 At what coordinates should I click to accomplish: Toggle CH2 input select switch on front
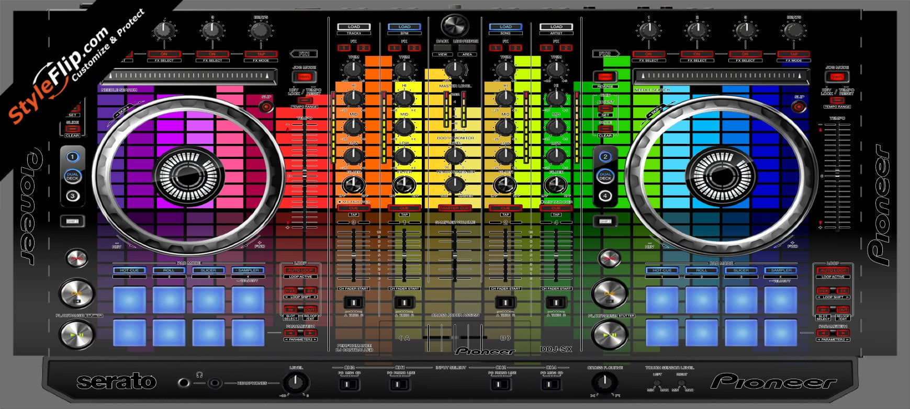pos(501,384)
